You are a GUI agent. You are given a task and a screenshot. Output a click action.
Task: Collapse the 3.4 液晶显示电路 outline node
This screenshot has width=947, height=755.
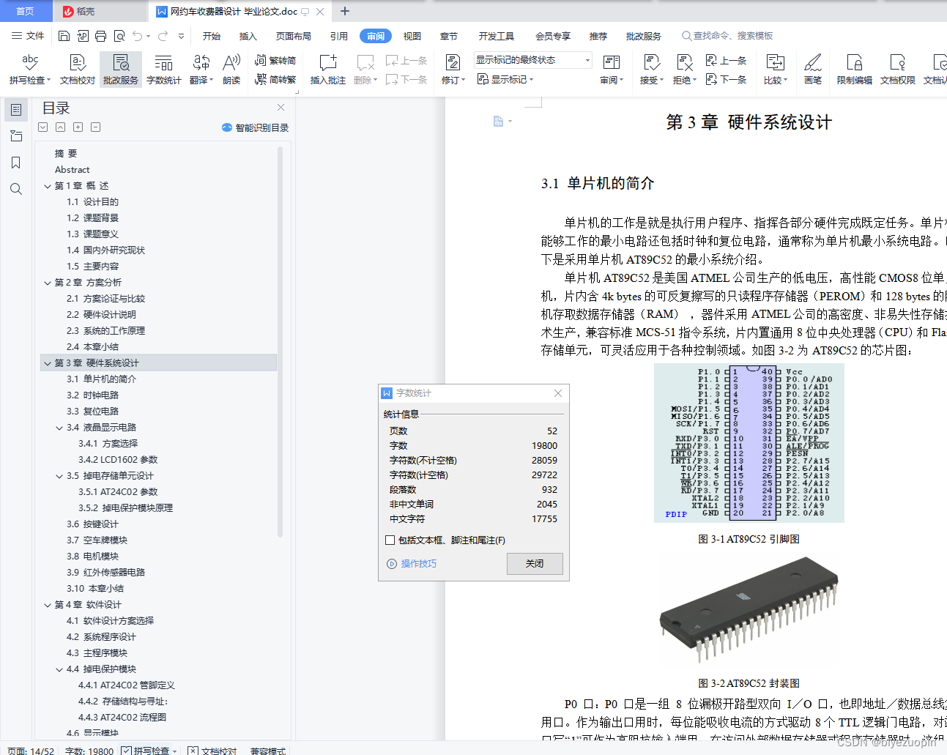(x=59, y=428)
